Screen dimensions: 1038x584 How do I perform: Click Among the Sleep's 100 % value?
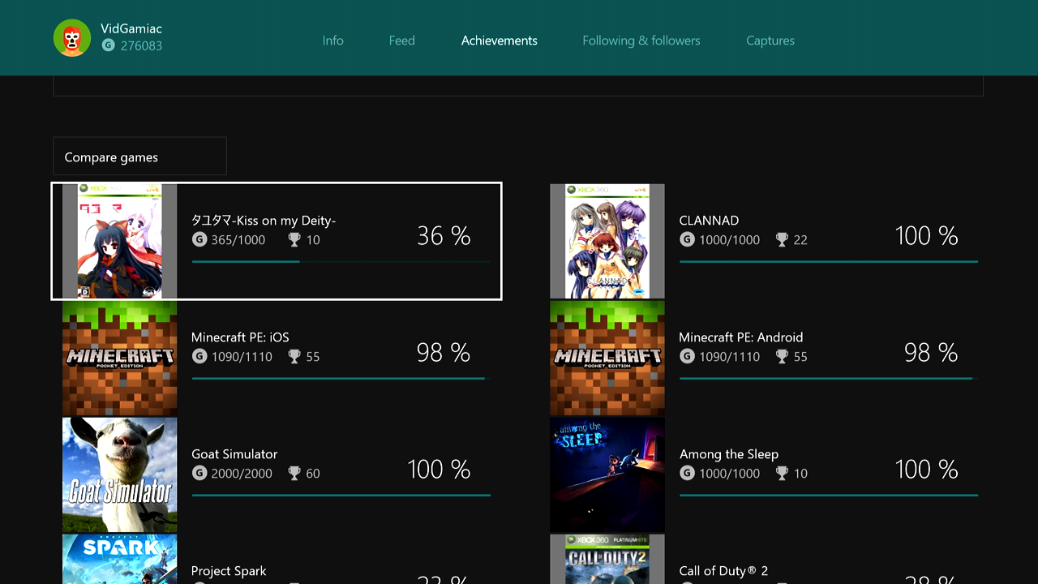[926, 470]
